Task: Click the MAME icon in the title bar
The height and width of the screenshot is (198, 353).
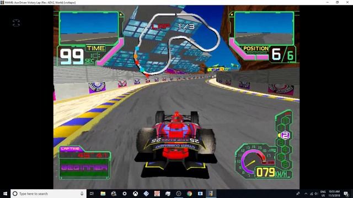Action: 2,2
